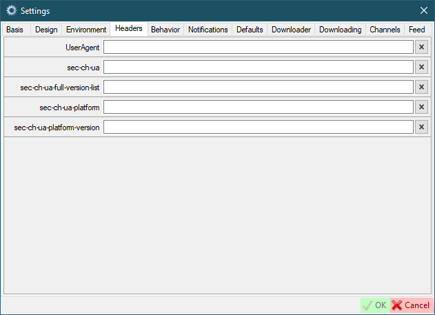Switch to the Basis tab
Image resolution: width=435 pixels, height=315 pixels.
click(15, 30)
